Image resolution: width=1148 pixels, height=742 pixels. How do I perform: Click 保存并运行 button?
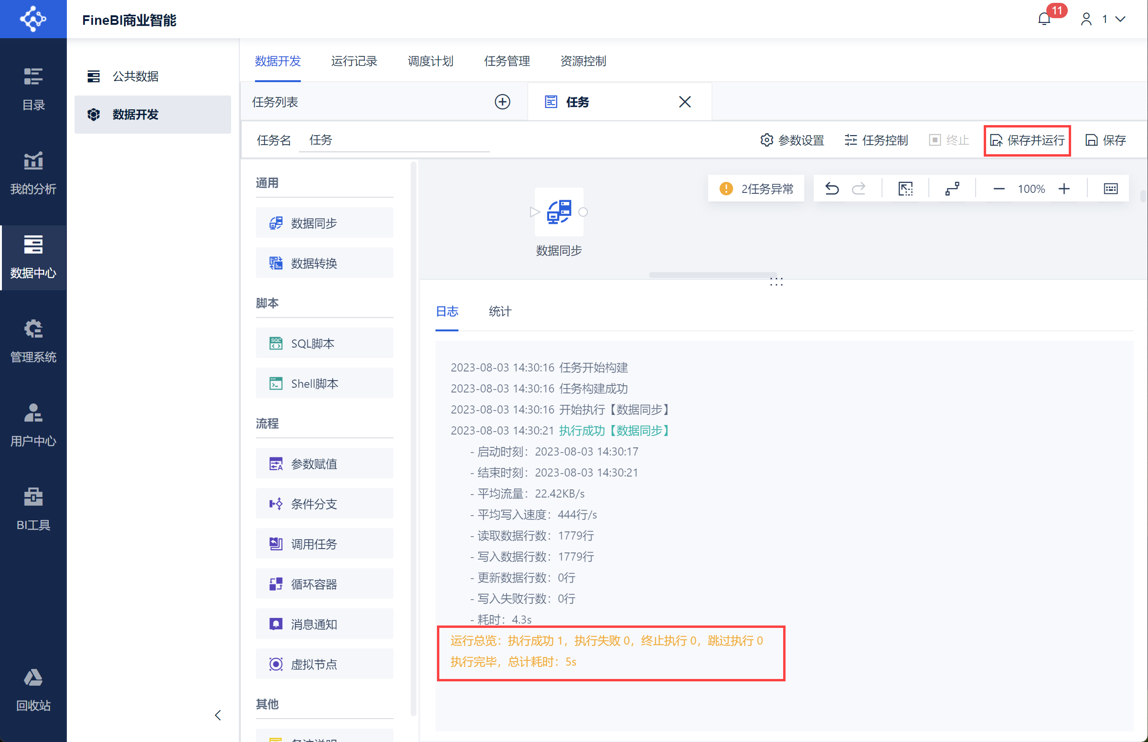[1027, 140]
